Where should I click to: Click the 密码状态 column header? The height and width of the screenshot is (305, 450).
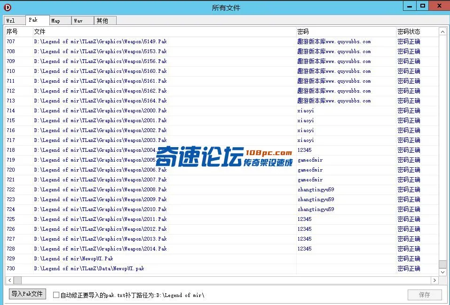click(x=417, y=31)
